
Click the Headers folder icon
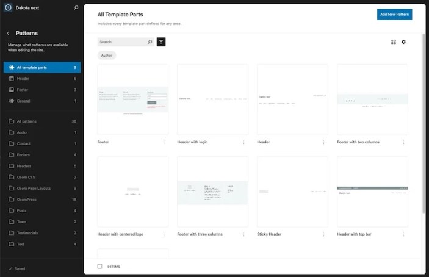pyautogui.click(x=11, y=166)
